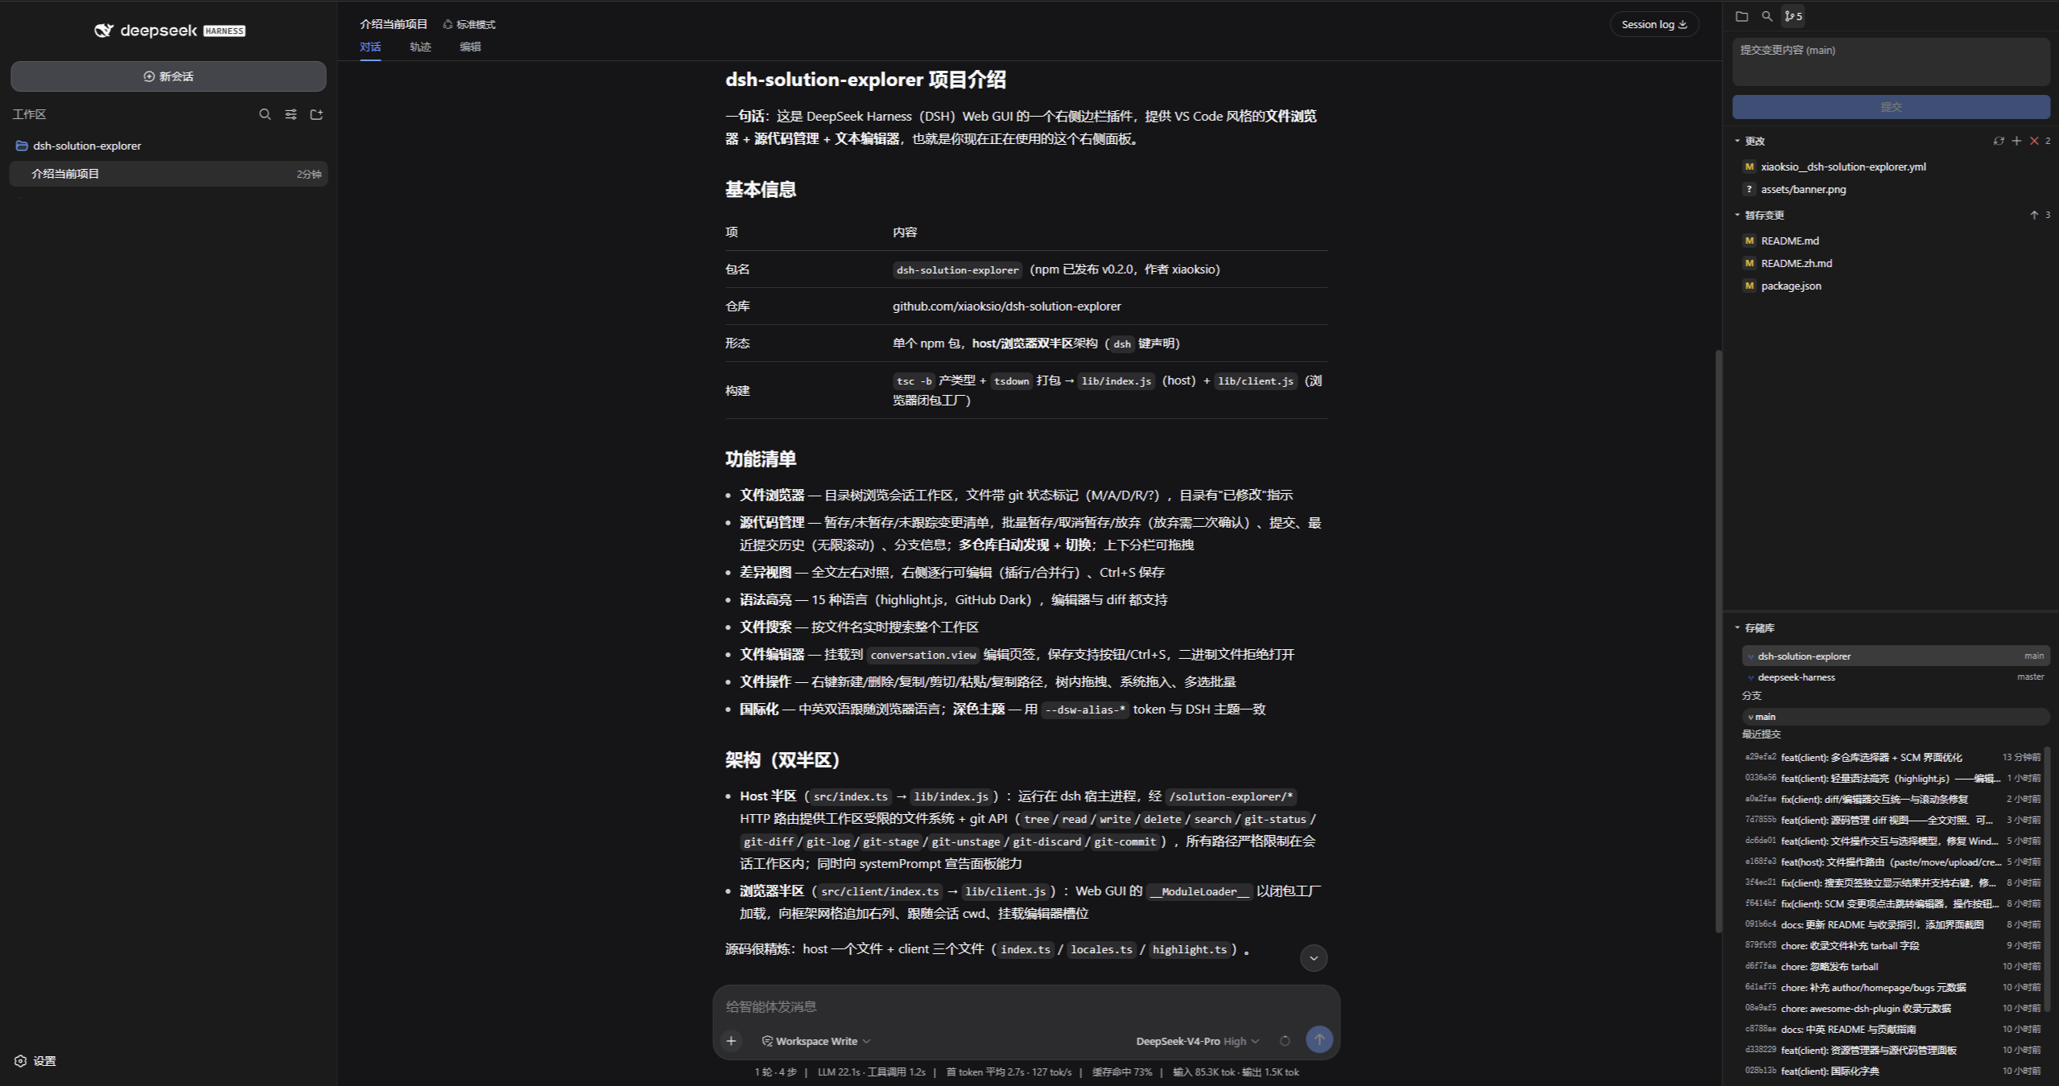The height and width of the screenshot is (1086, 2059).
Task: Open commit 091b6c4 docs: 更新 README
Action: point(1892,924)
